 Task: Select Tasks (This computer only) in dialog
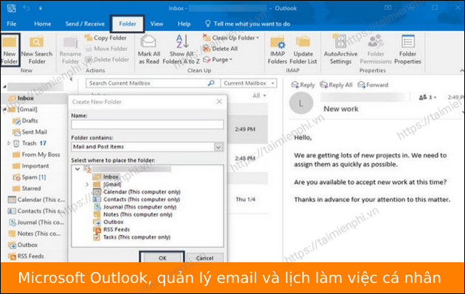click(x=132, y=237)
